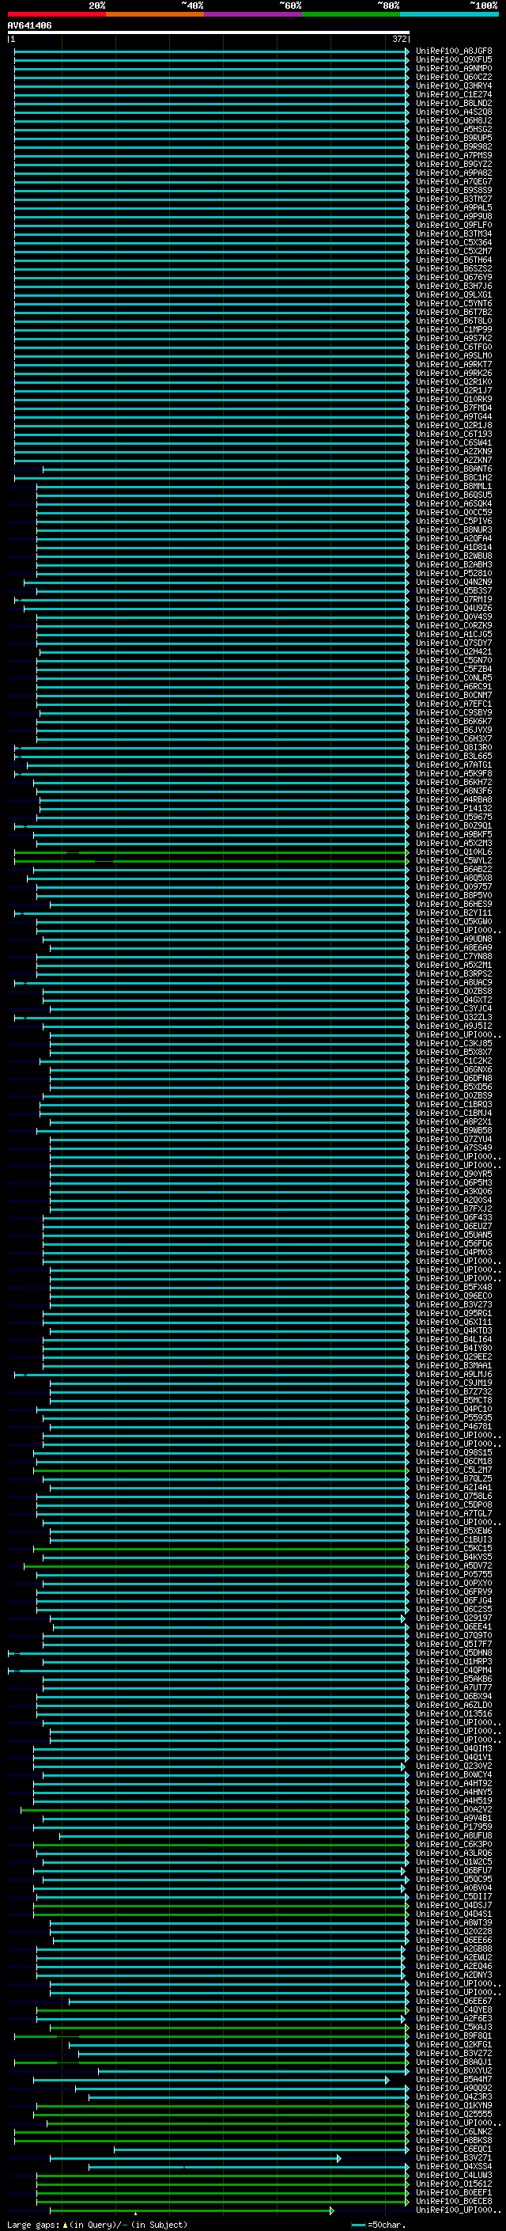Open hit UniRef100_C1E274
Viewport: 506px width, 2231px height.
454,94
